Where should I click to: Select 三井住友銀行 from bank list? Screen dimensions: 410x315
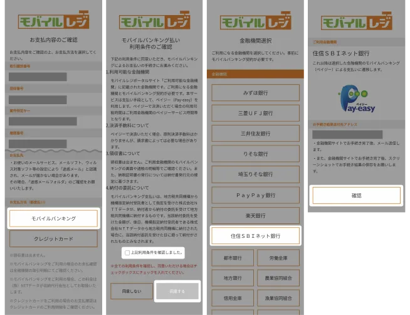pos(255,134)
